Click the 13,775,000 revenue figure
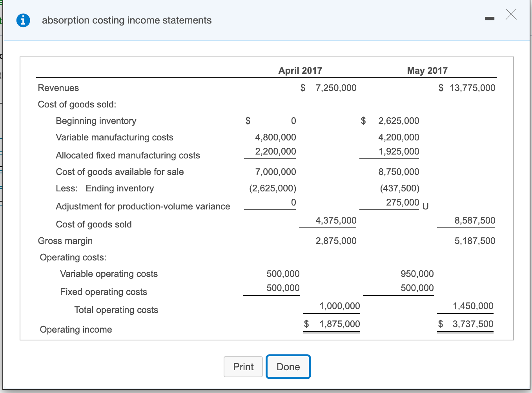 click(x=472, y=88)
